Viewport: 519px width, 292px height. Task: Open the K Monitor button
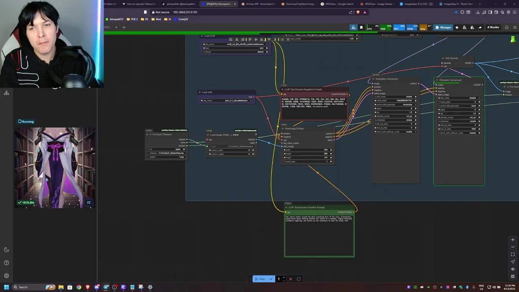tap(493, 28)
